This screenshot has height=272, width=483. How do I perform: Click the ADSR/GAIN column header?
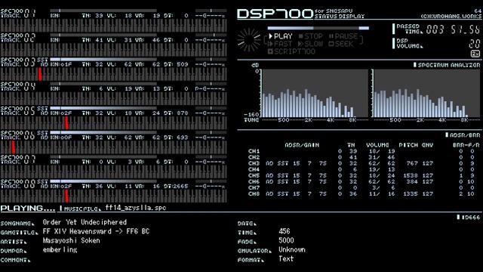click(x=302, y=145)
